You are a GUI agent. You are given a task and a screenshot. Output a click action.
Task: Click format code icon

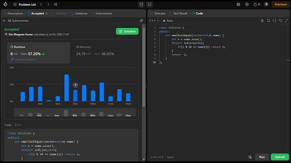262,21
